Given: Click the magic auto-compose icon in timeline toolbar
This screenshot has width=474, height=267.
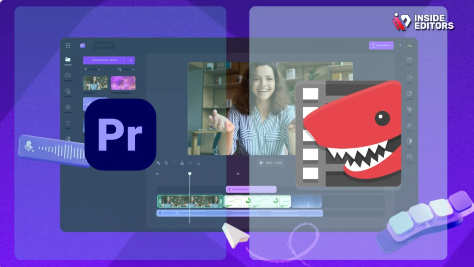Looking at the screenshot, I should coord(158,163).
